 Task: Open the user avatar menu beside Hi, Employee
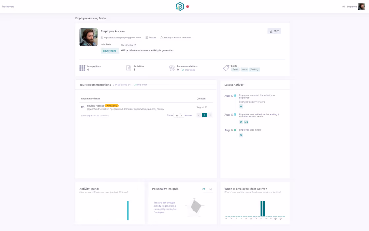click(x=361, y=7)
